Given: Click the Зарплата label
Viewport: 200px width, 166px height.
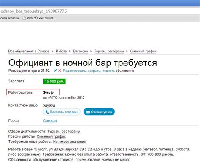Looking at the screenshot, I should point(16,81).
